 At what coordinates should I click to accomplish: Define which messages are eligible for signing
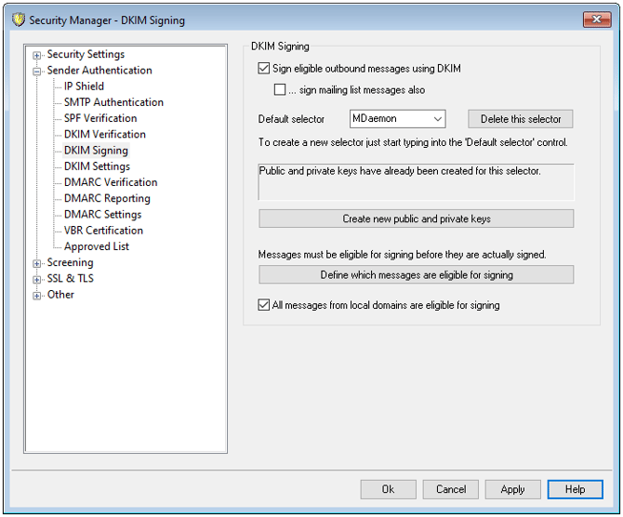pyautogui.click(x=416, y=275)
